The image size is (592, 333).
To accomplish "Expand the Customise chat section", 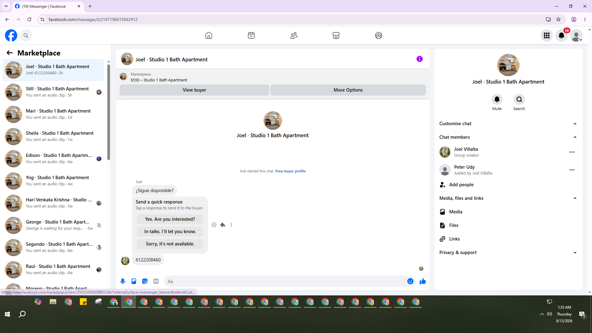I will pos(508,124).
